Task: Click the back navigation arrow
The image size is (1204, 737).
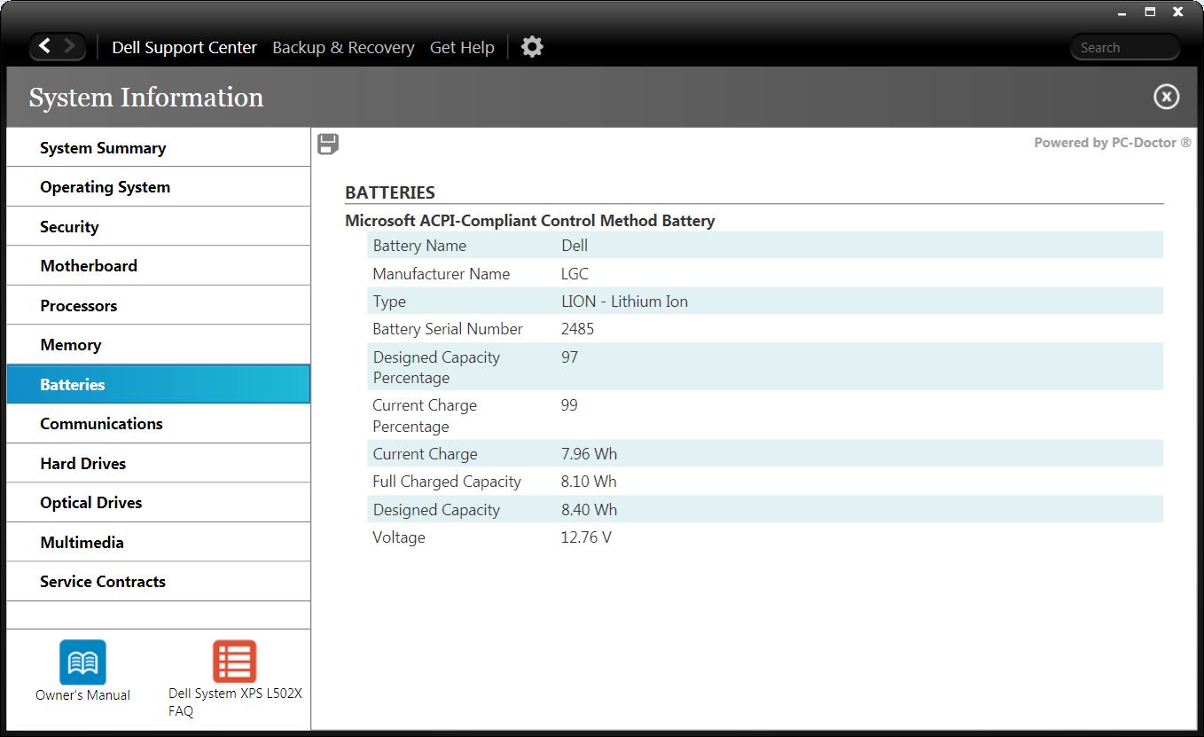Action: pyautogui.click(x=44, y=46)
